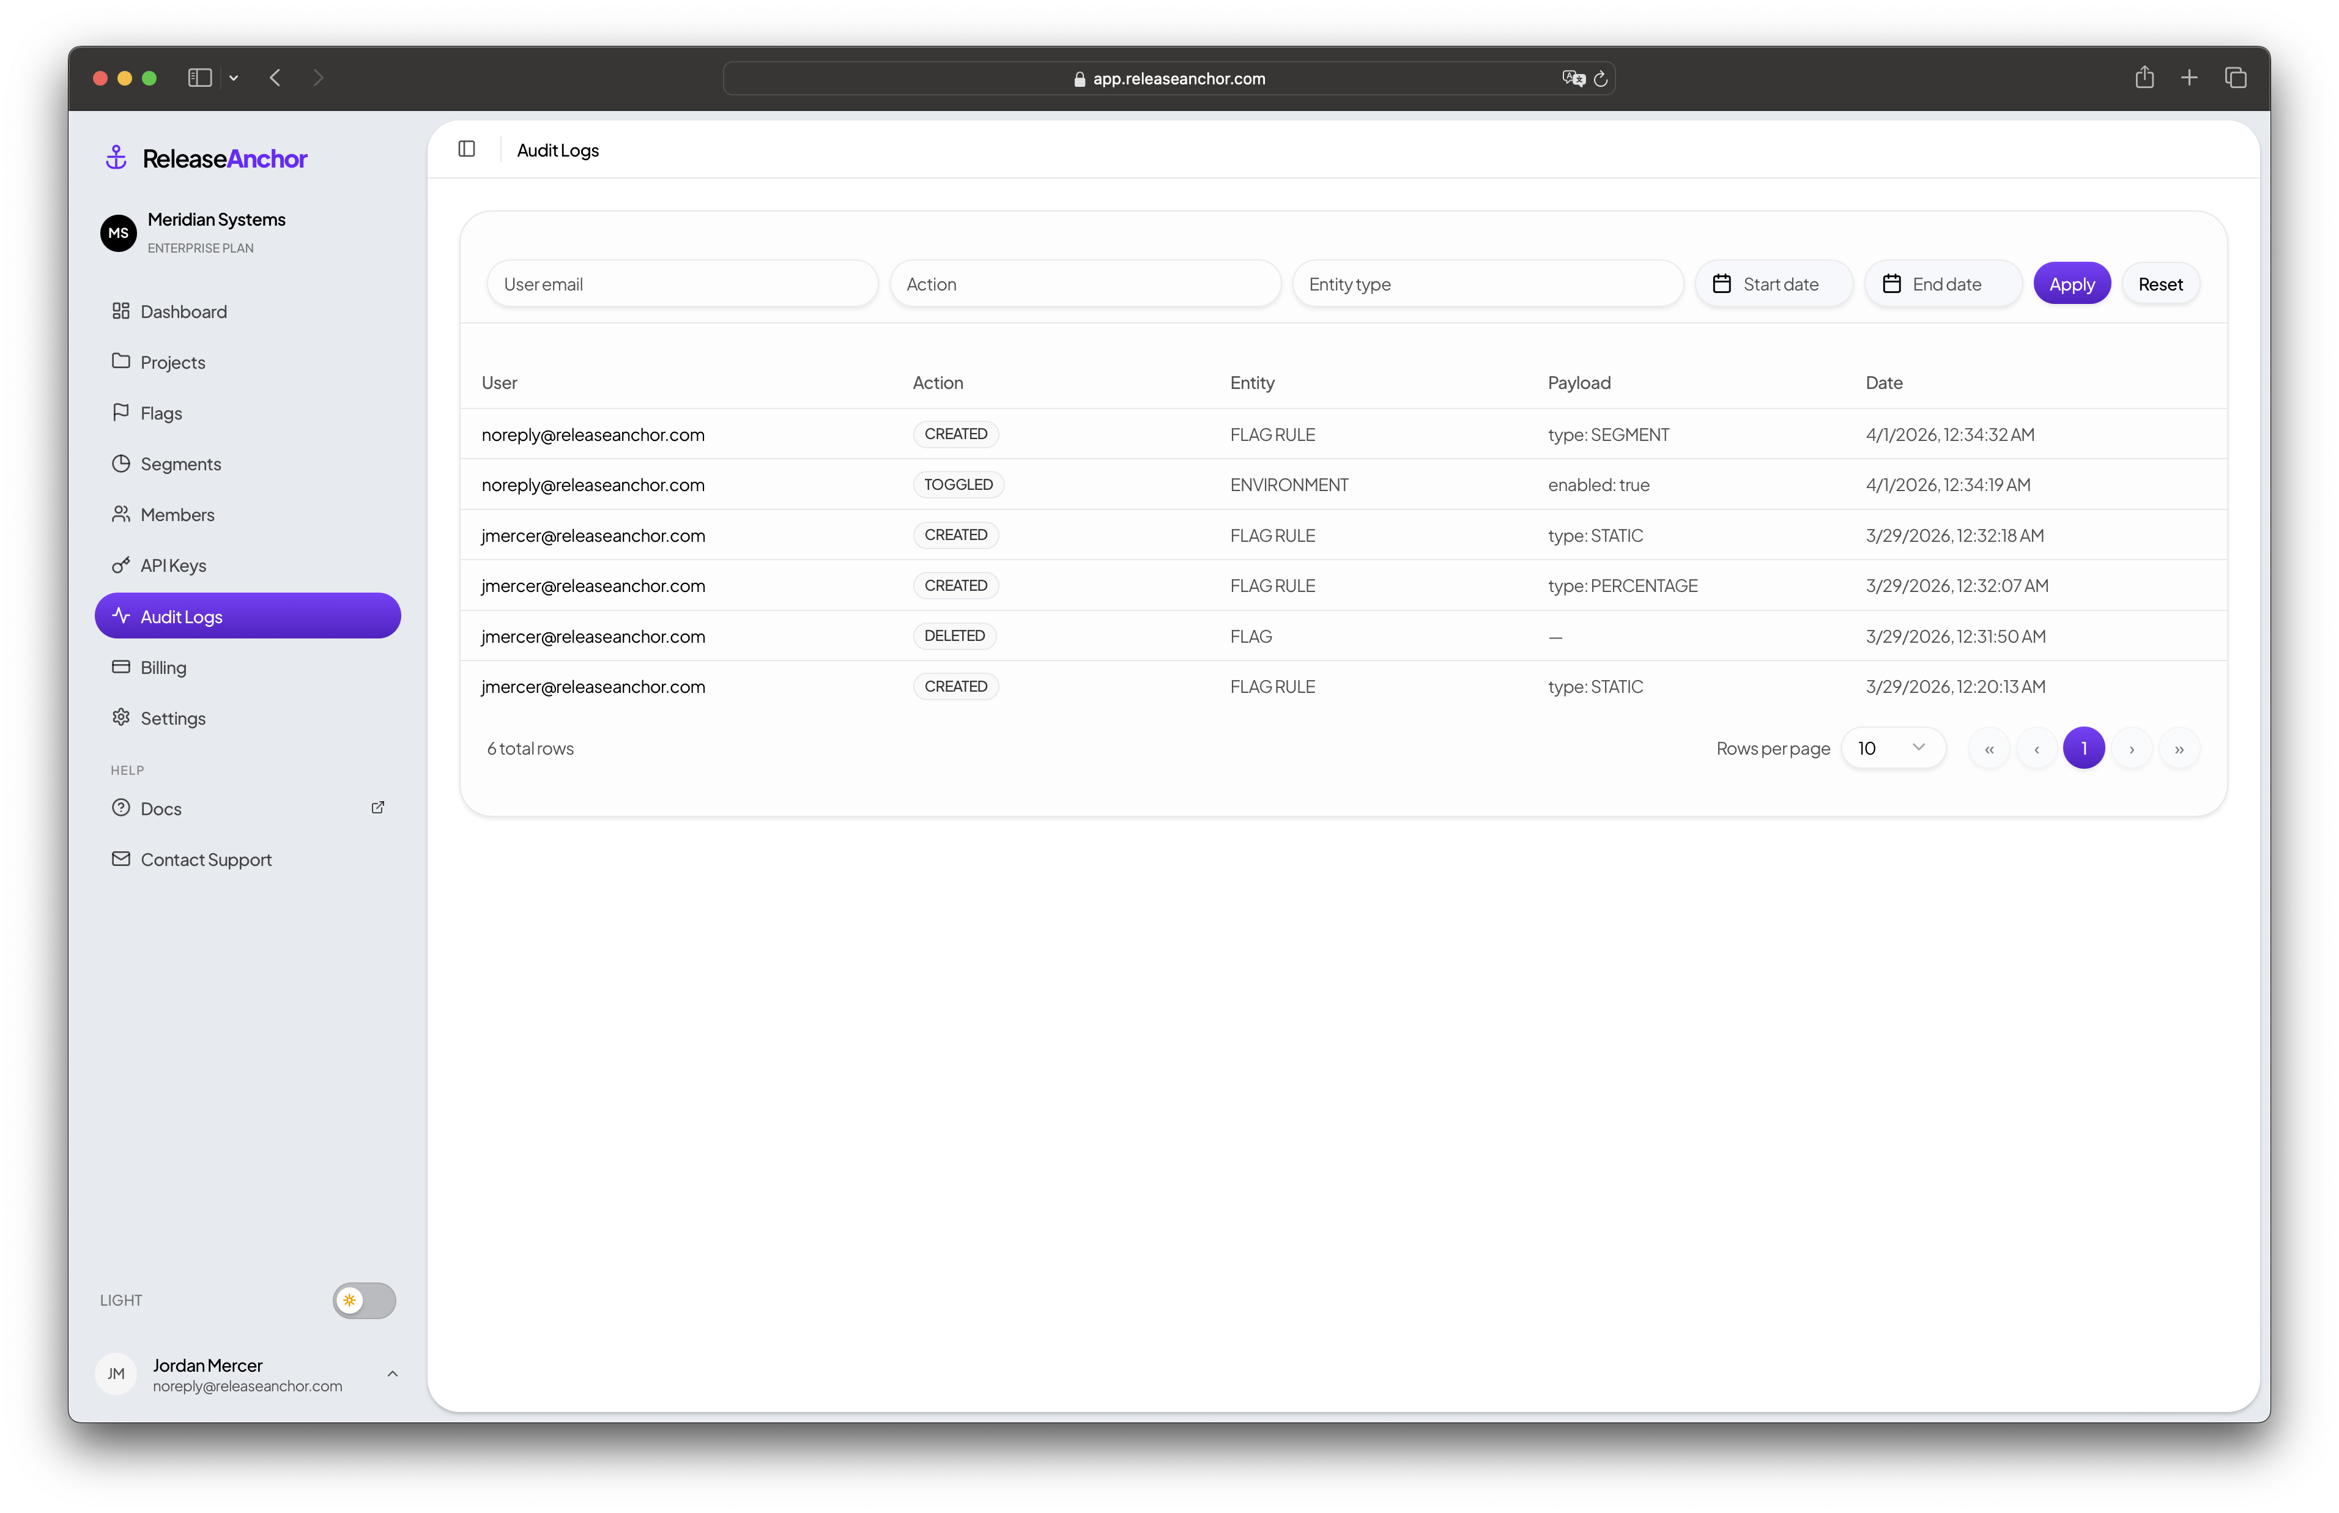Click the external link icon beside Docs
This screenshot has height=1513, width=2339.
(377, 808)
